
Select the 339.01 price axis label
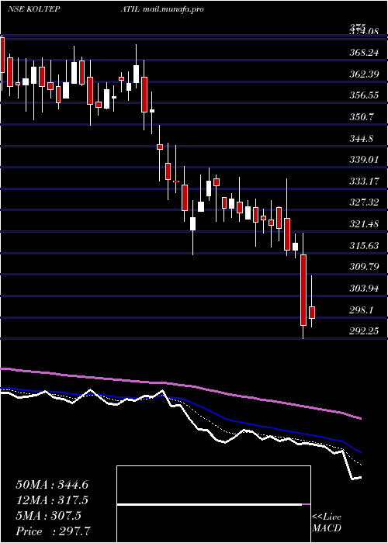click(364, 160)
